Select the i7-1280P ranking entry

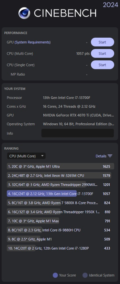[x=60, y=248]
